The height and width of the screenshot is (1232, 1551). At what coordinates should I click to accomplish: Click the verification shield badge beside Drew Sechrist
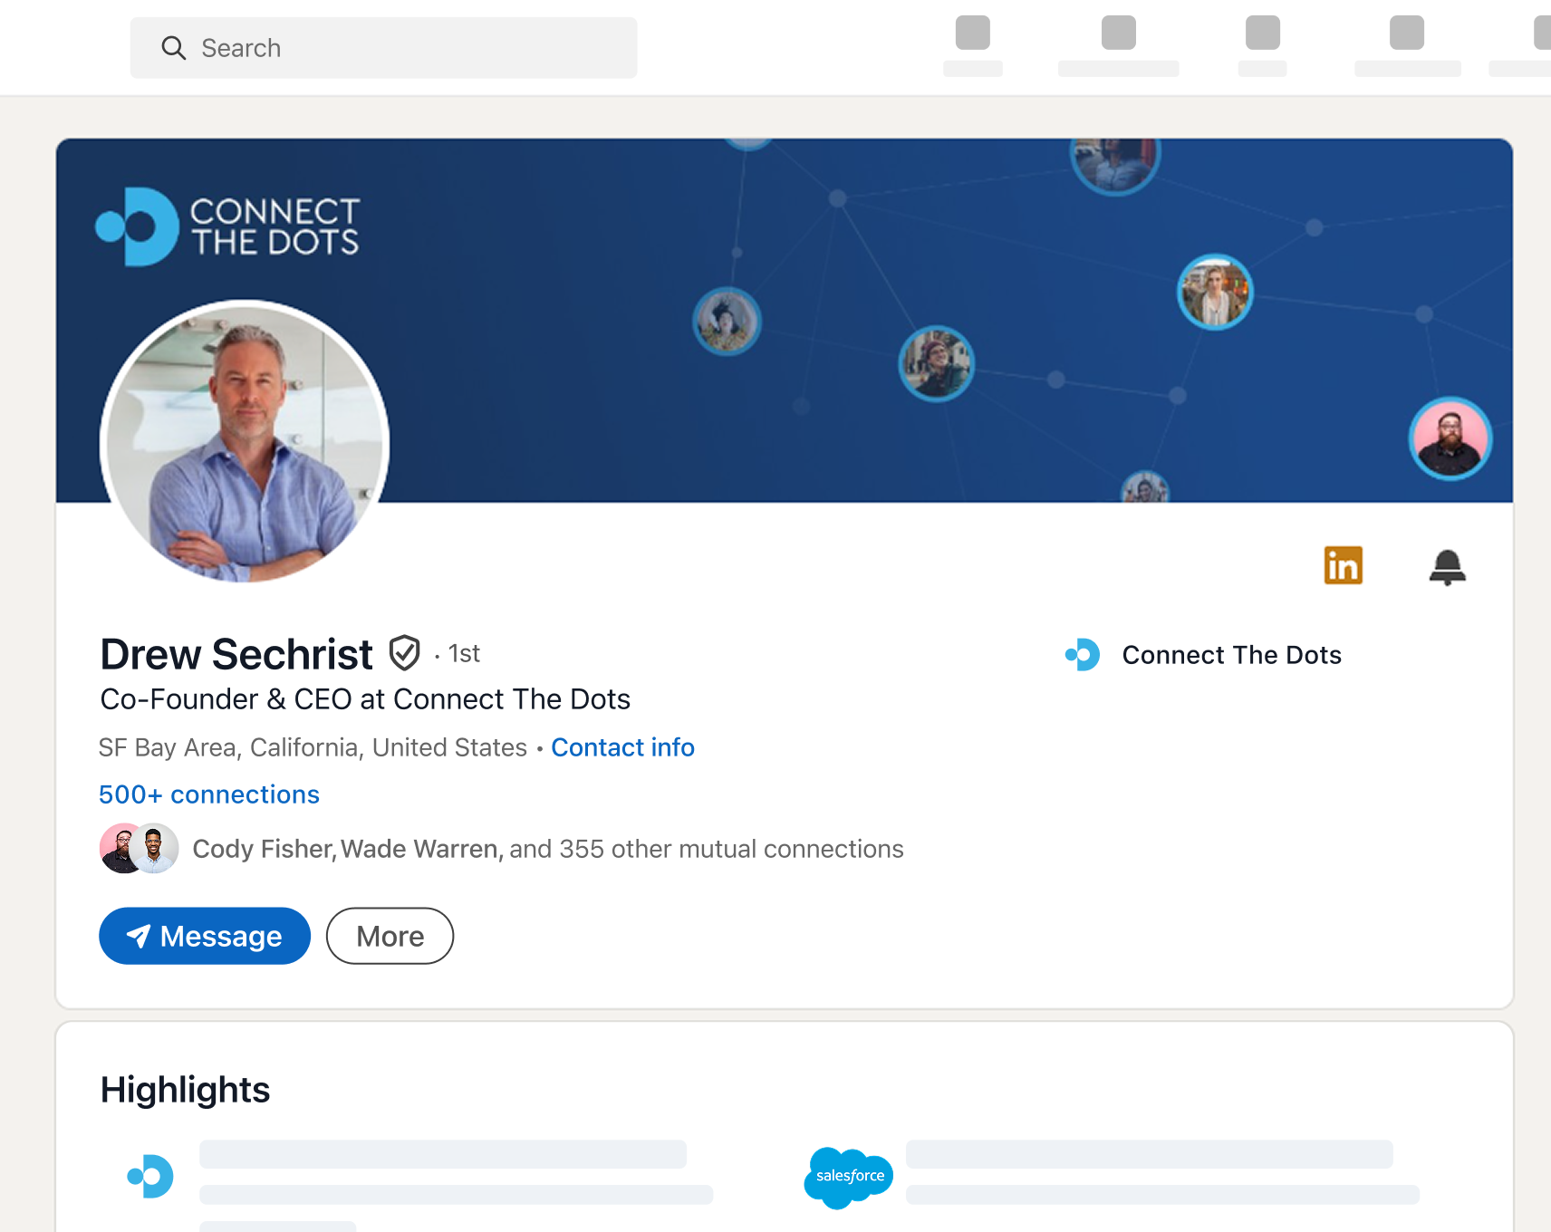405,653
